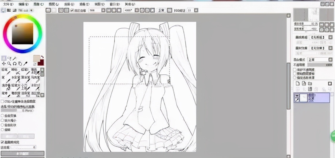
Task: Toggle visibility eye of Layer 1
Action: tap(297, 95)
